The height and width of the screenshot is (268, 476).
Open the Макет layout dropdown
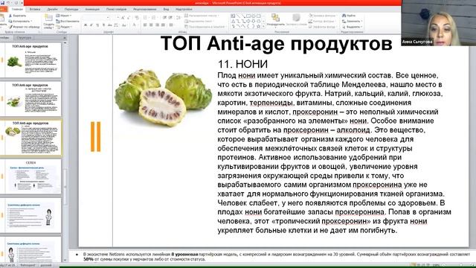point(64,16)
